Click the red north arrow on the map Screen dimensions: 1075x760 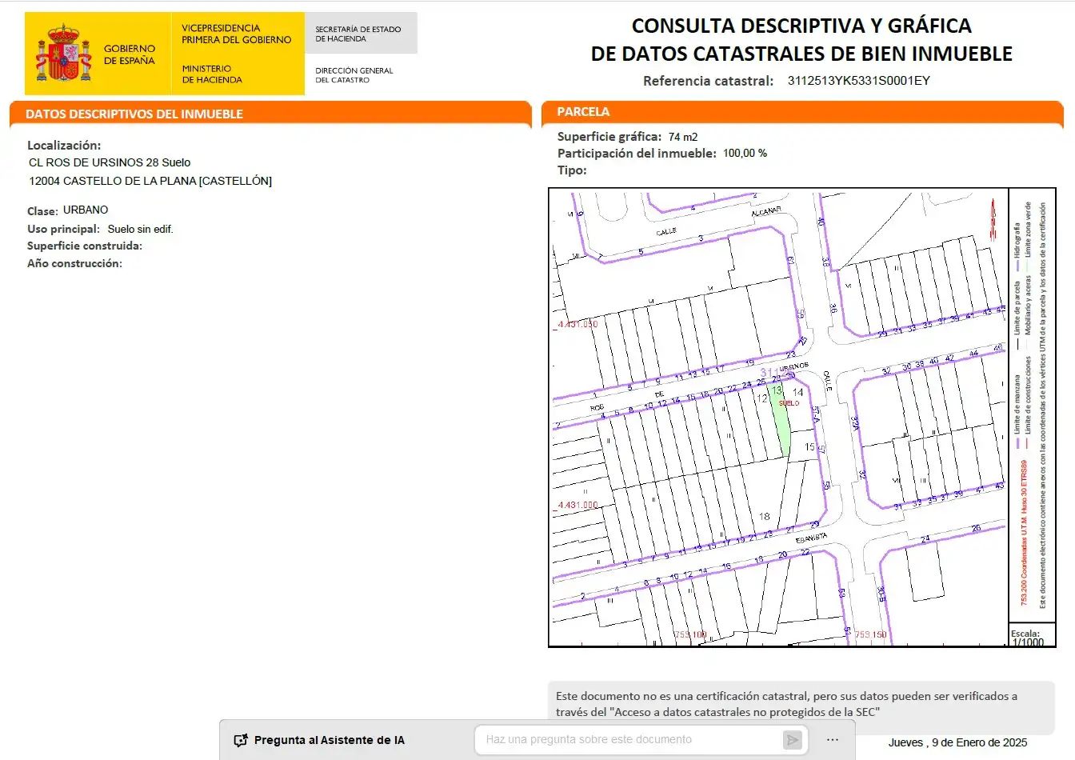[x=993, y=218]
